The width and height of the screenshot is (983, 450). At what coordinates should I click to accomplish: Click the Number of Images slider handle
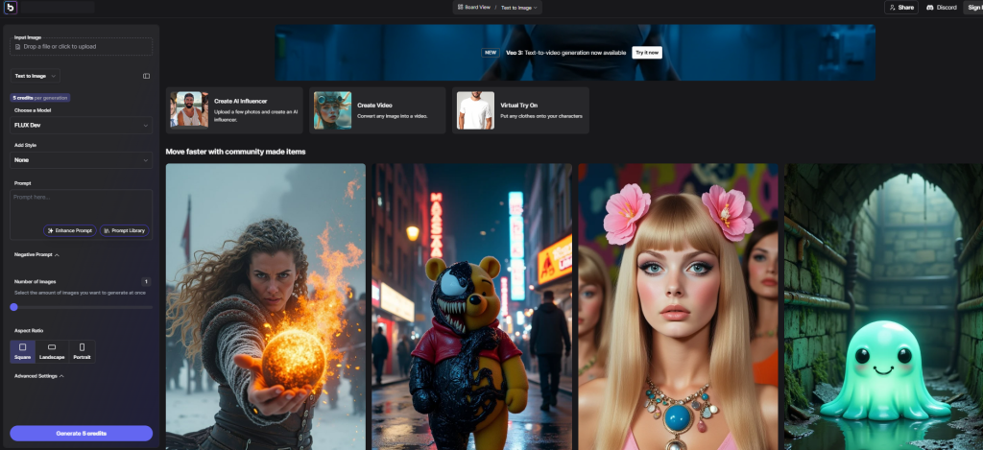(x=13, y=307)
